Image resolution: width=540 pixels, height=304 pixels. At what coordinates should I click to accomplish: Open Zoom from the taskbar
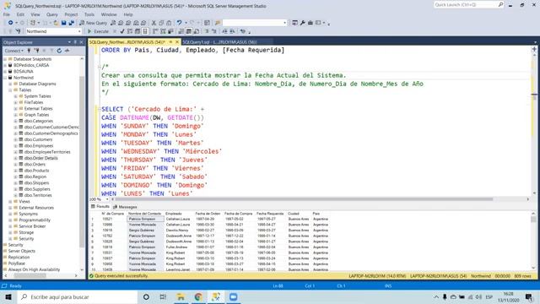coord(233,296)
